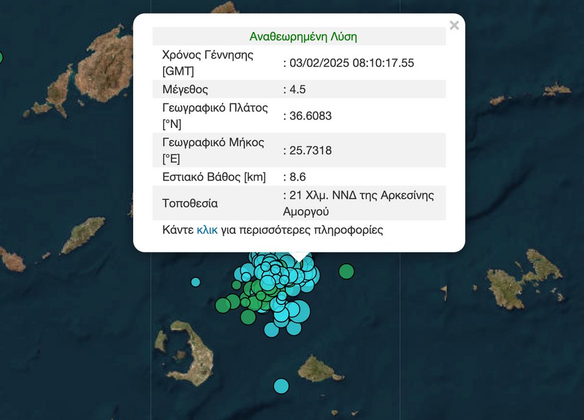This screenshot has width=584, height=420.
Task: Click the cyan earthquake marker south of Anafi
Action: (x=281, y=386)
